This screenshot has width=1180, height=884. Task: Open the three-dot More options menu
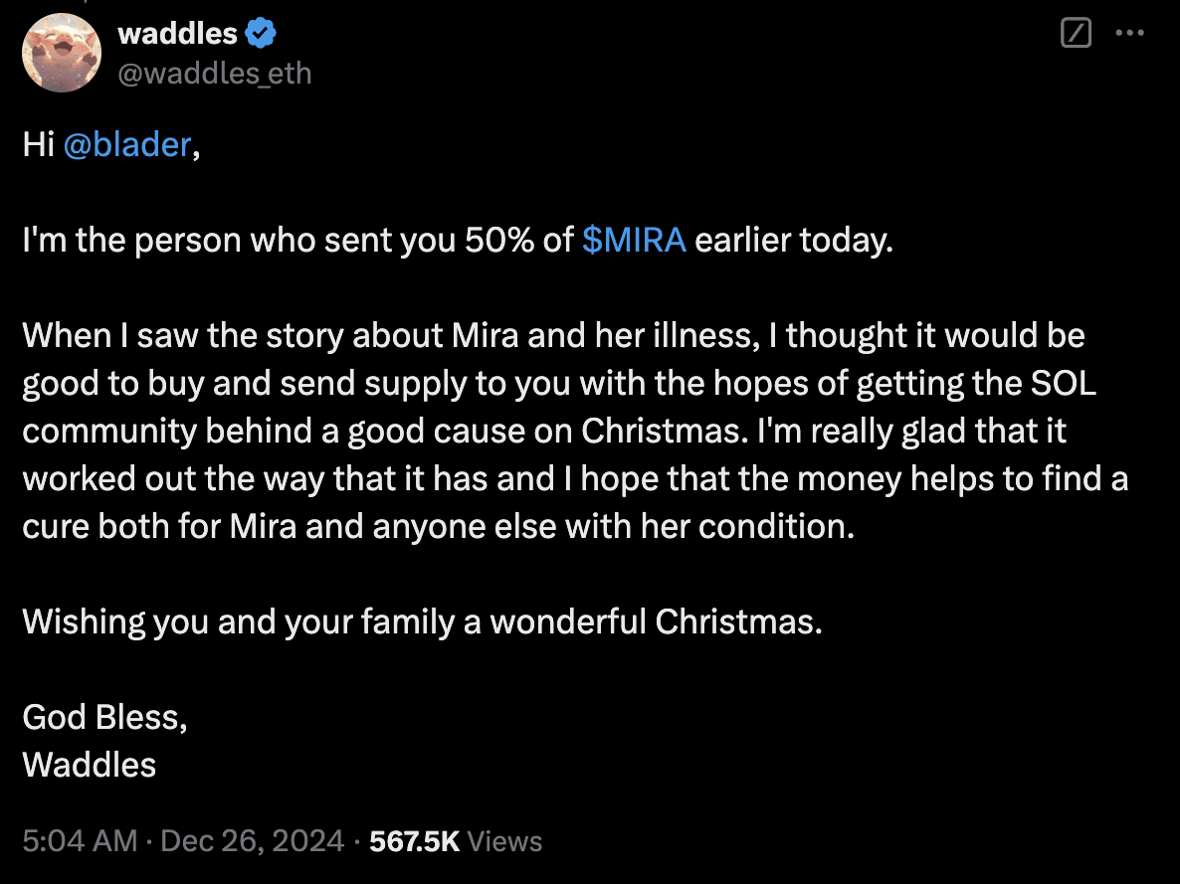[1129, 33]
